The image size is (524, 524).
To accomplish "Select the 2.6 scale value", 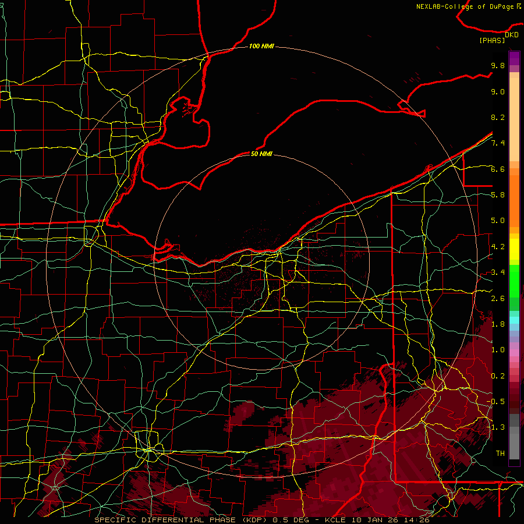I will (x=498, y=299).
